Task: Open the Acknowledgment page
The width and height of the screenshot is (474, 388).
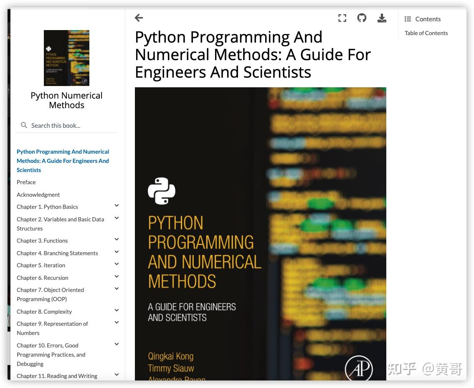Action: pyautogui.click(x=38, y=195)
